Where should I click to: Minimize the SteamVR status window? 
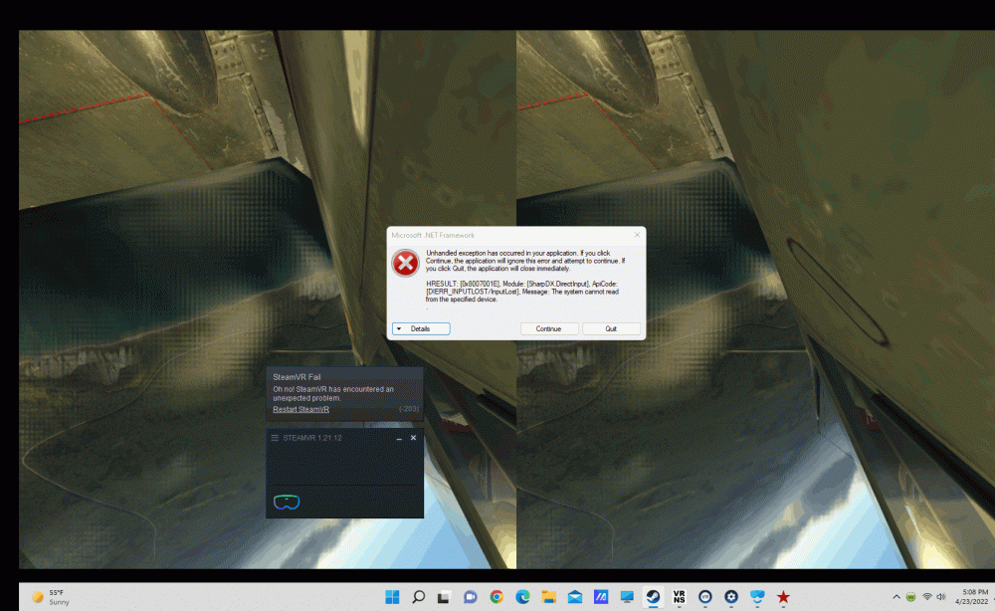click(399, 438)
